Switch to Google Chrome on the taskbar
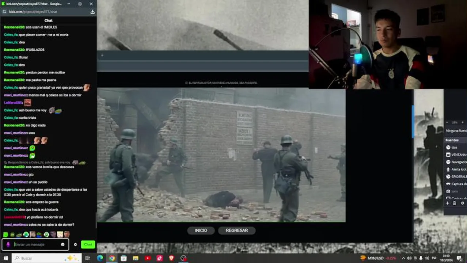 click(112, 258)
